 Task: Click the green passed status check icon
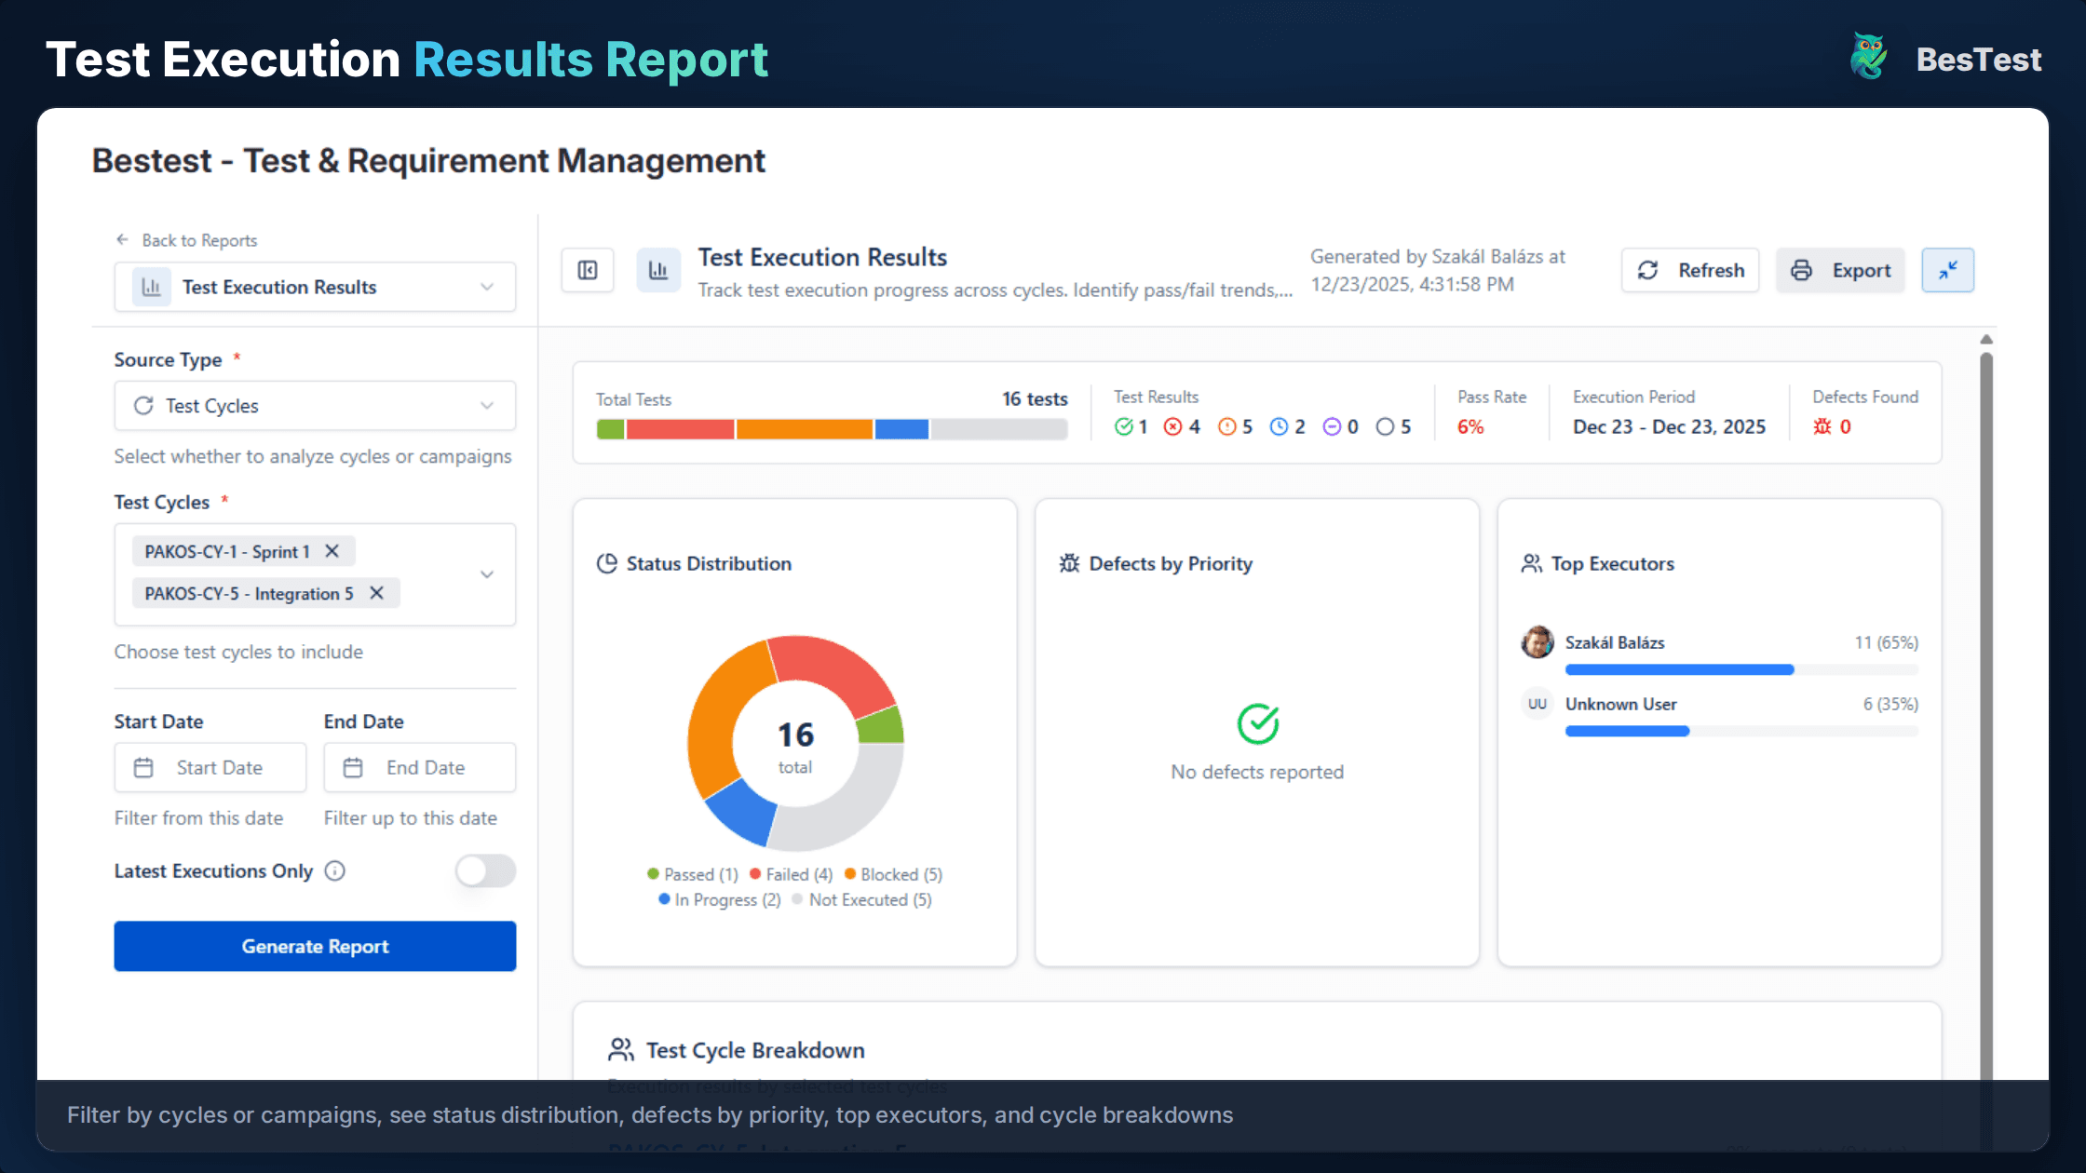click(1122, 426)
